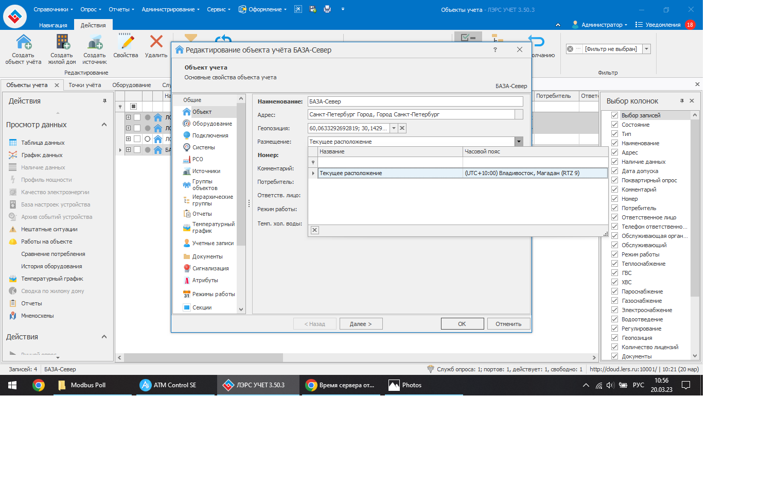Open Опрос menu
Screen dimensions: 778x482
pos(91,9)
